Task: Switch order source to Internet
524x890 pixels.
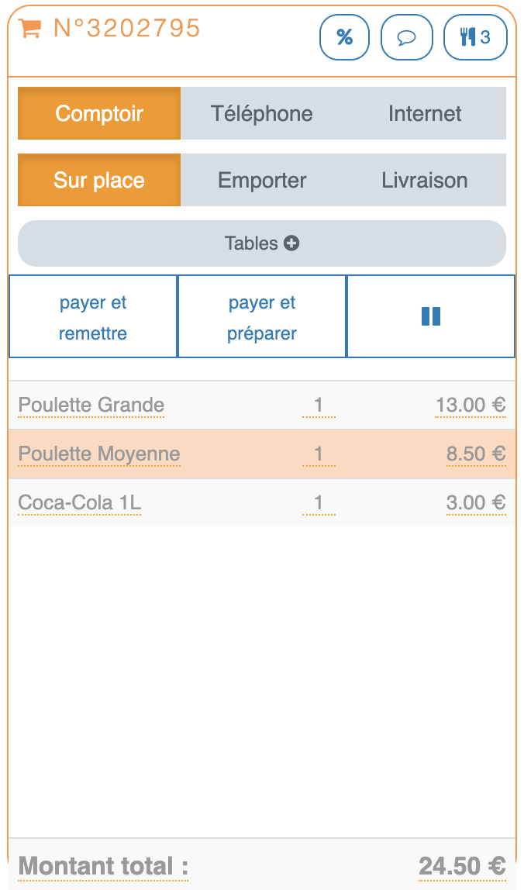Action: tap(425, 113)
